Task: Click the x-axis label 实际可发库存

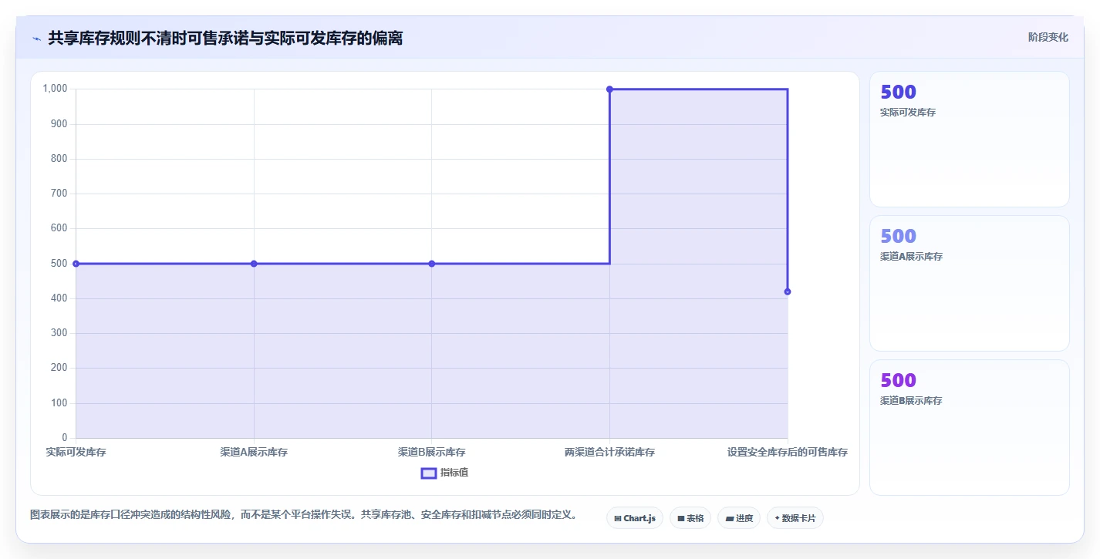Action: coord(76,453)
